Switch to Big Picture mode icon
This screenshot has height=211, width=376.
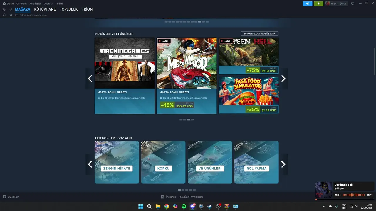click(x=353, y=4)
